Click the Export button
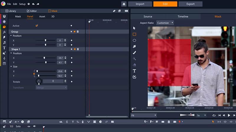 191,4
